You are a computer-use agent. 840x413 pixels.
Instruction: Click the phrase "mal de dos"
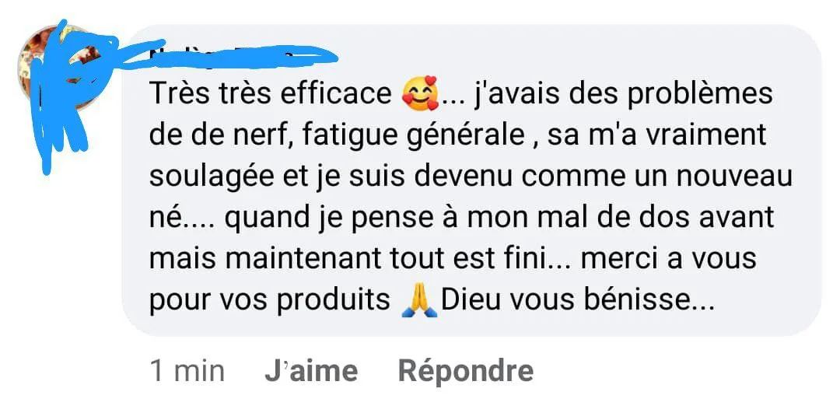coord(559,218)
